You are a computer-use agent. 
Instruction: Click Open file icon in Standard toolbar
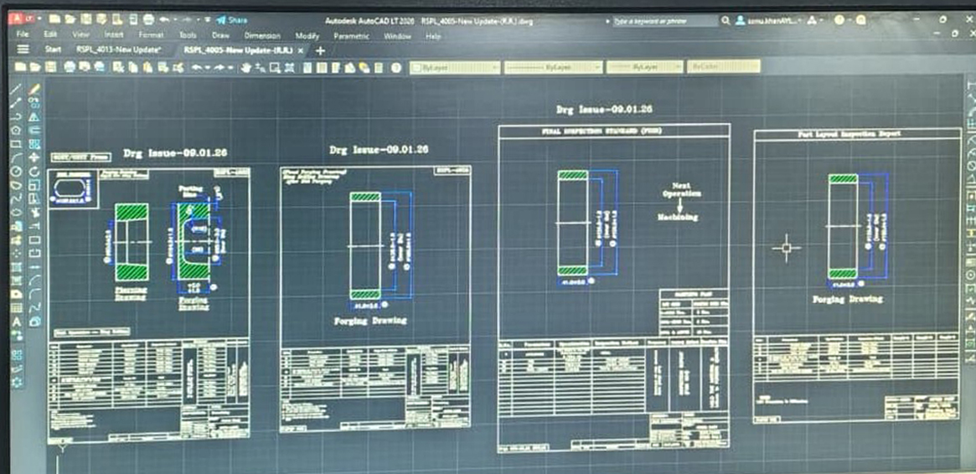point(35,66)
